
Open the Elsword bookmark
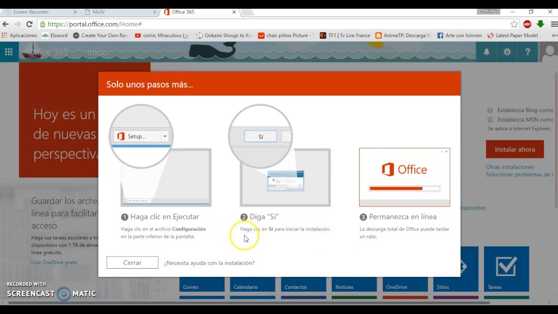[x=55, y=35]
